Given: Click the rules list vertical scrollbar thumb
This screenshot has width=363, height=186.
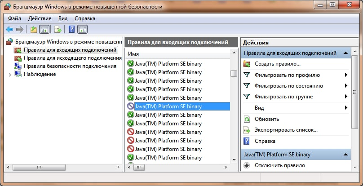Looking at the screenshot, I should pos(234,73).
